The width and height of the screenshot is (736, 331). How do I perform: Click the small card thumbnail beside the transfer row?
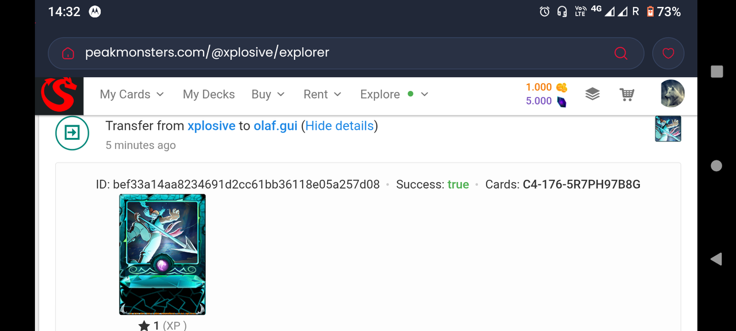[668, 129]
